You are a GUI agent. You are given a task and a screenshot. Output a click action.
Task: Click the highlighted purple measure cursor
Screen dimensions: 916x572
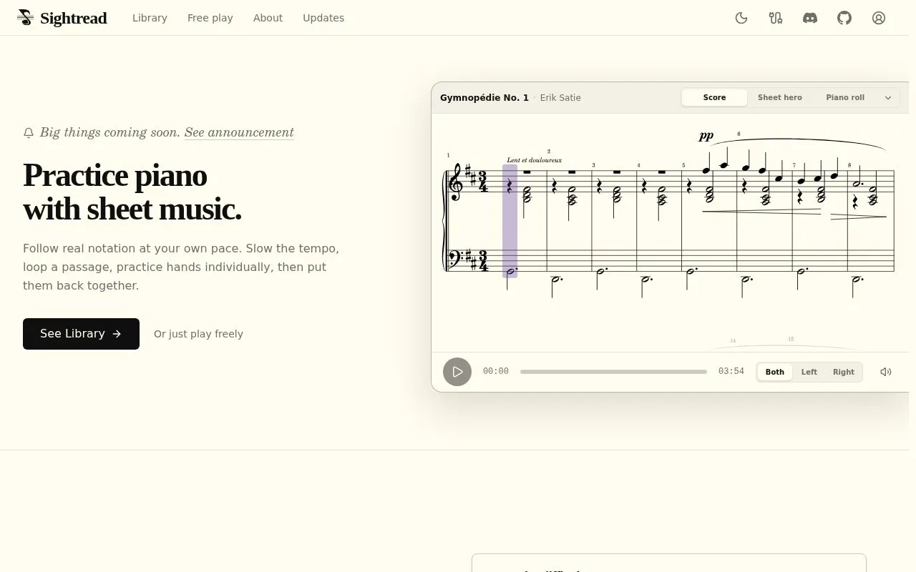click(510, 221)
